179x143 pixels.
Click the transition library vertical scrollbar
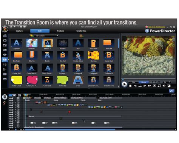pos(119,44)
